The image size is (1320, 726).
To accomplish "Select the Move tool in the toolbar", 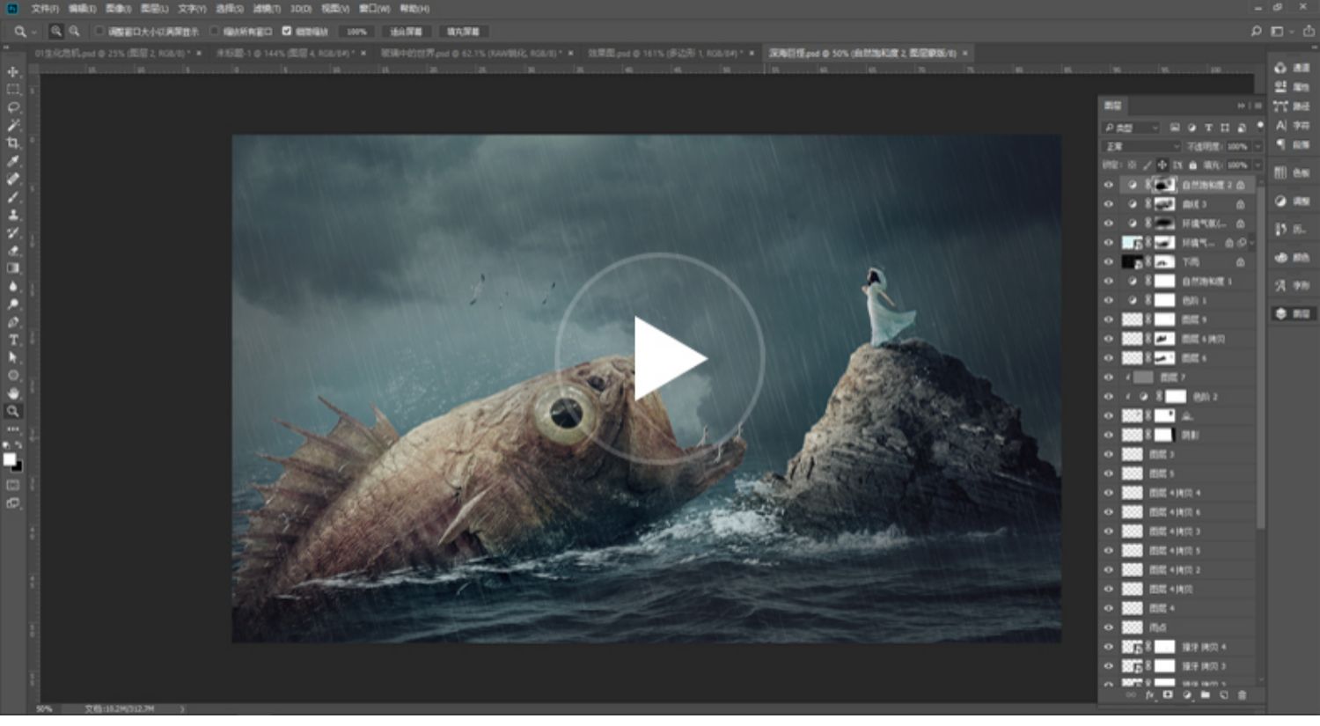I will pyautogui.click(x=13, y=72).
